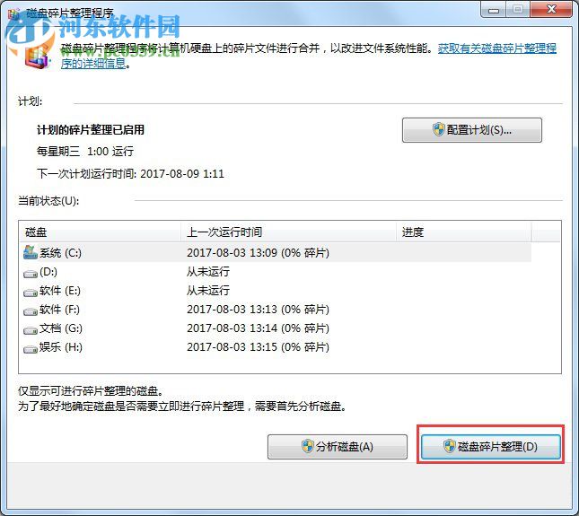Screen dimensions: 579x516
Task: Close the 磁盘碎片整理程序 window
Action: click(551, 10)
